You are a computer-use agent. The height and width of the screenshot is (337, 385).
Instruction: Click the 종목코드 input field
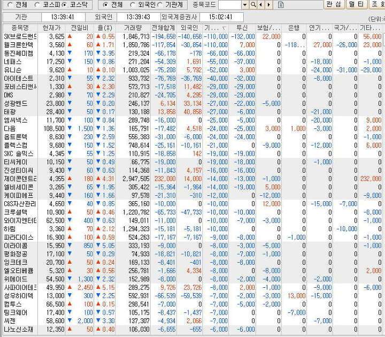coord(230,5)
